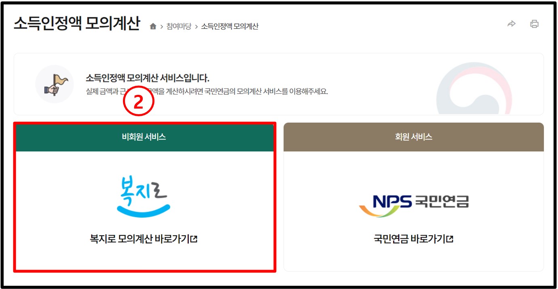Click the flag-in-hand notice icon
Viewport: 558px width, 289px height.
tap(54, 84)
